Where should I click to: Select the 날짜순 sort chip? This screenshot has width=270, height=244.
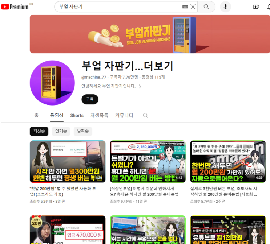click(83, 131)
